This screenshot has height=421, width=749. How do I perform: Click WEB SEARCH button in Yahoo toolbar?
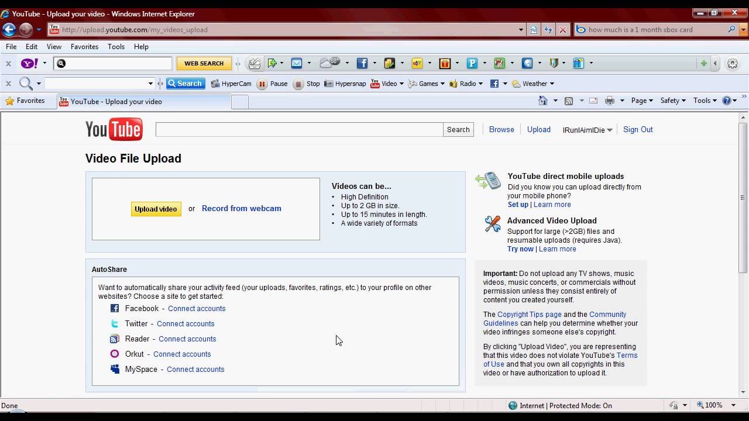204,63
